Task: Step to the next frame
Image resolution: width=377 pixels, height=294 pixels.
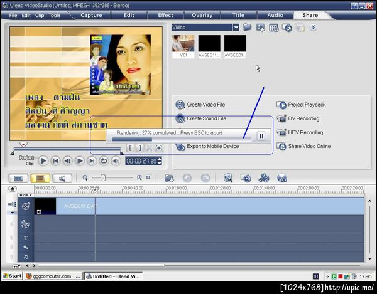Action: tap(80, 161)
